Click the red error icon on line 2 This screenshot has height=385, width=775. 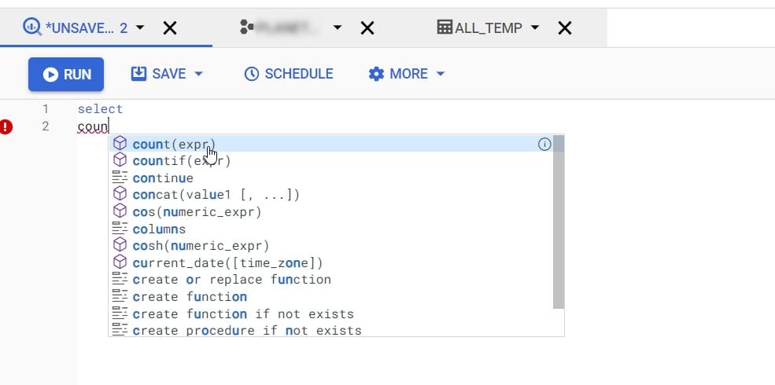7,126
